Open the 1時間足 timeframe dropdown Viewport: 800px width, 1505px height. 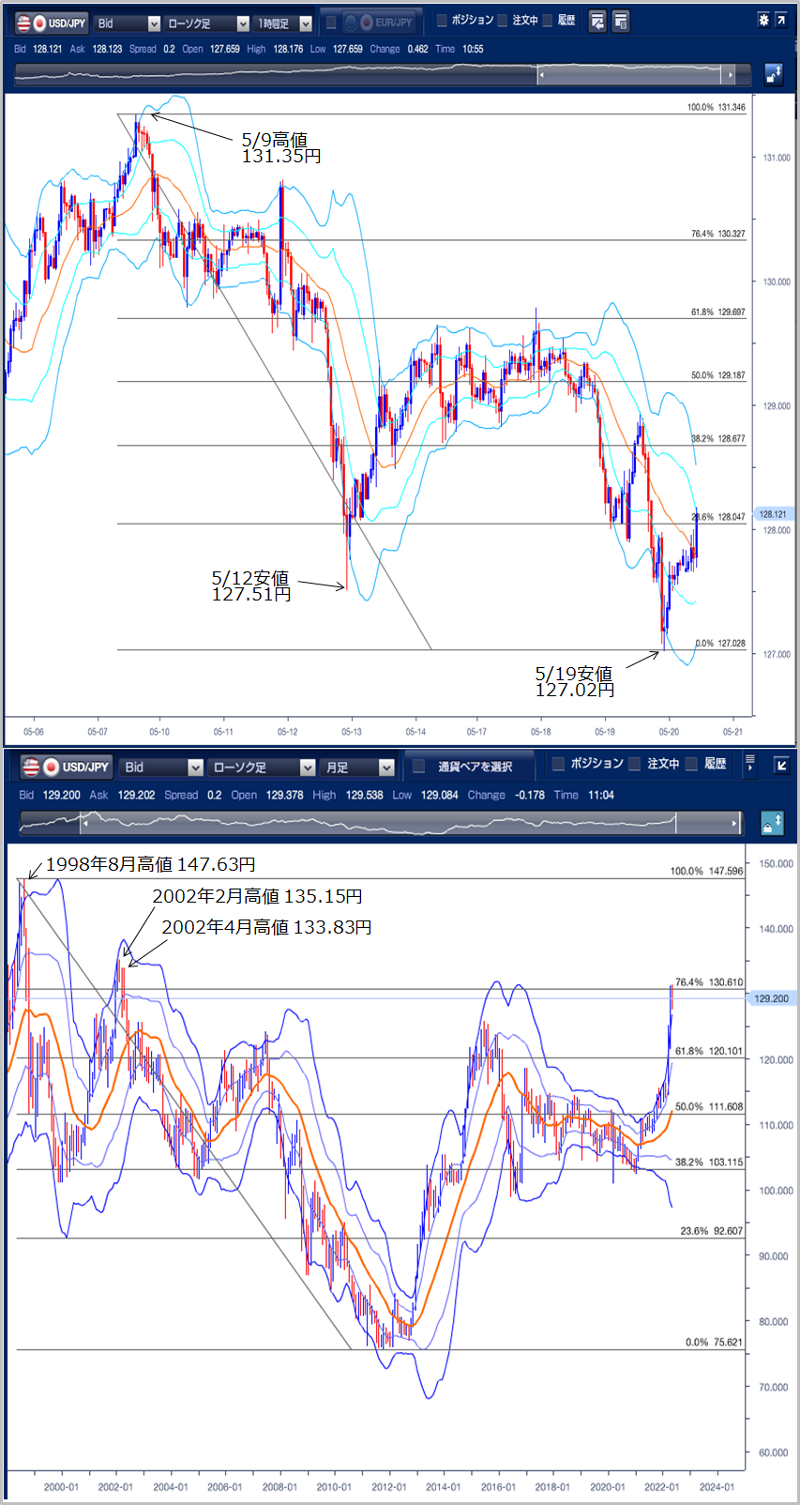point(283,23)
